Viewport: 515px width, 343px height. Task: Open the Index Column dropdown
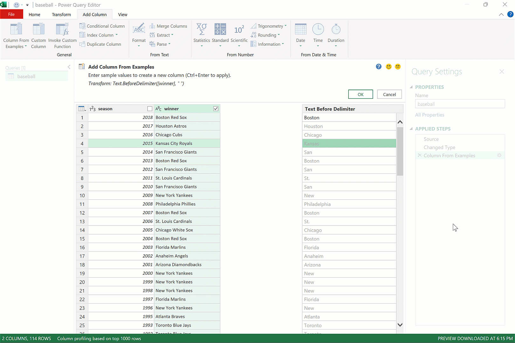click(x=116, y=35)
